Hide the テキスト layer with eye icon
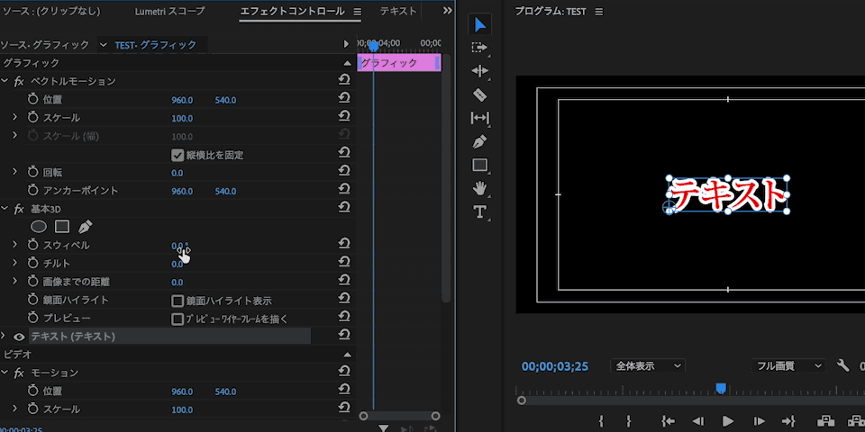The image size is (865, 432). coord(19,337)
